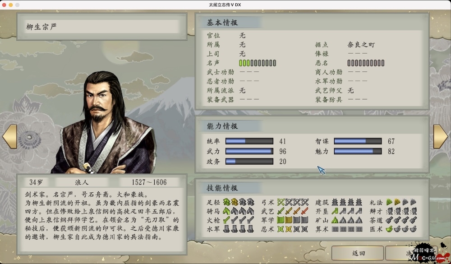Click the 茶道 tea ceremony icons

pyautogui.click(x=401, y=220)
